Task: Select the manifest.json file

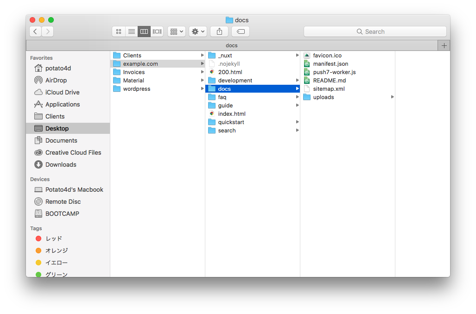Action: 348,64
